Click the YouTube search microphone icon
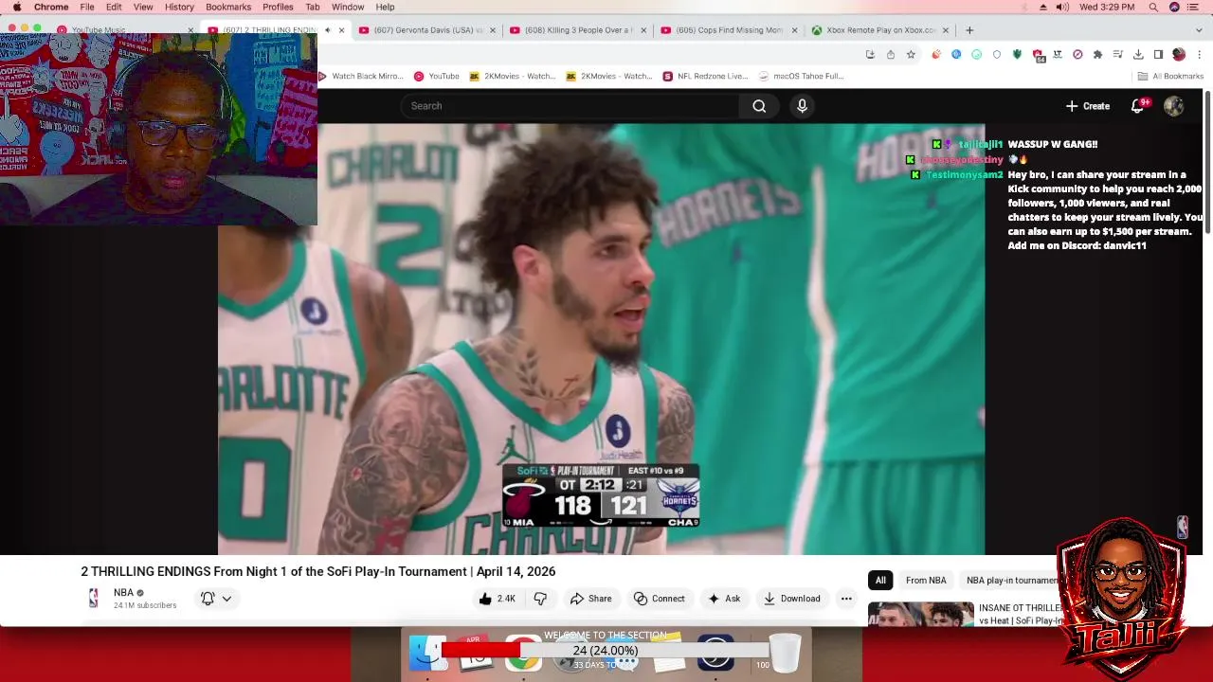The width and height of the screenshot is (1213, 682). point(802,106)
